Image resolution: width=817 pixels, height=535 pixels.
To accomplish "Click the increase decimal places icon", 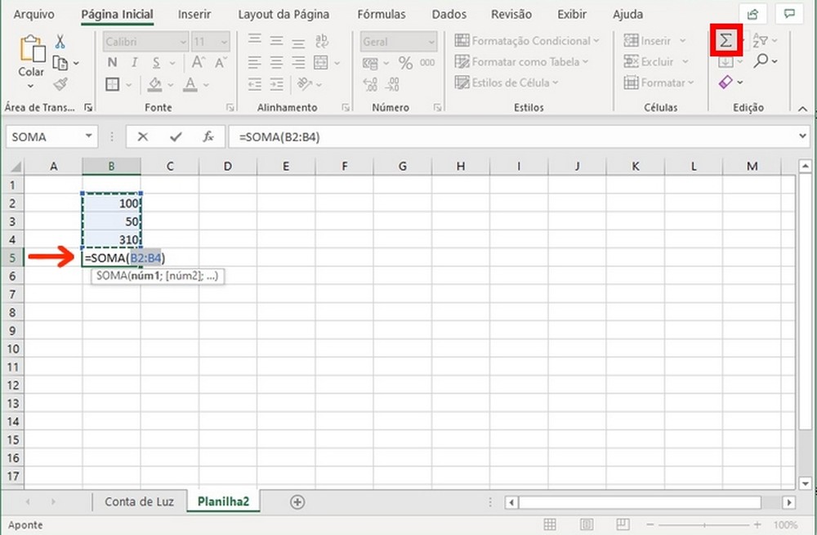I will tap(369, 83).
